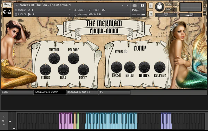Click the instrument title Voices Of The Sea

pos(45,5)
